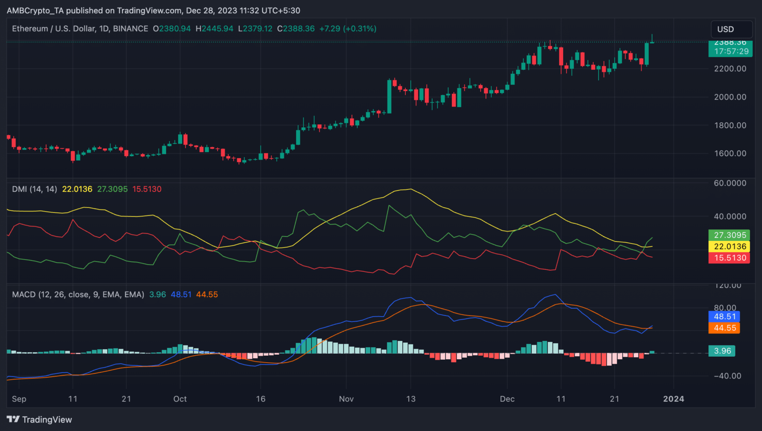Click the Oct label on time axis
The image size is (762, 431).
(x=180, y=399)
